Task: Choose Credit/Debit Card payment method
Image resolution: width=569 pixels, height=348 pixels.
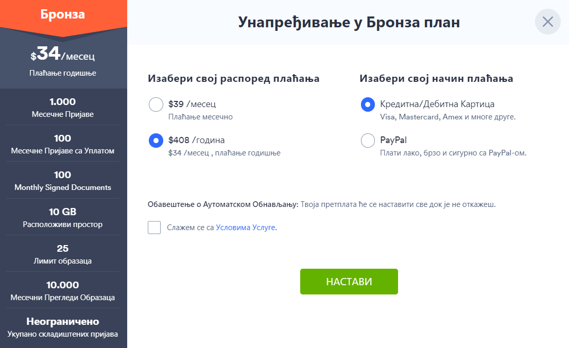Action: tap(368, 105)
